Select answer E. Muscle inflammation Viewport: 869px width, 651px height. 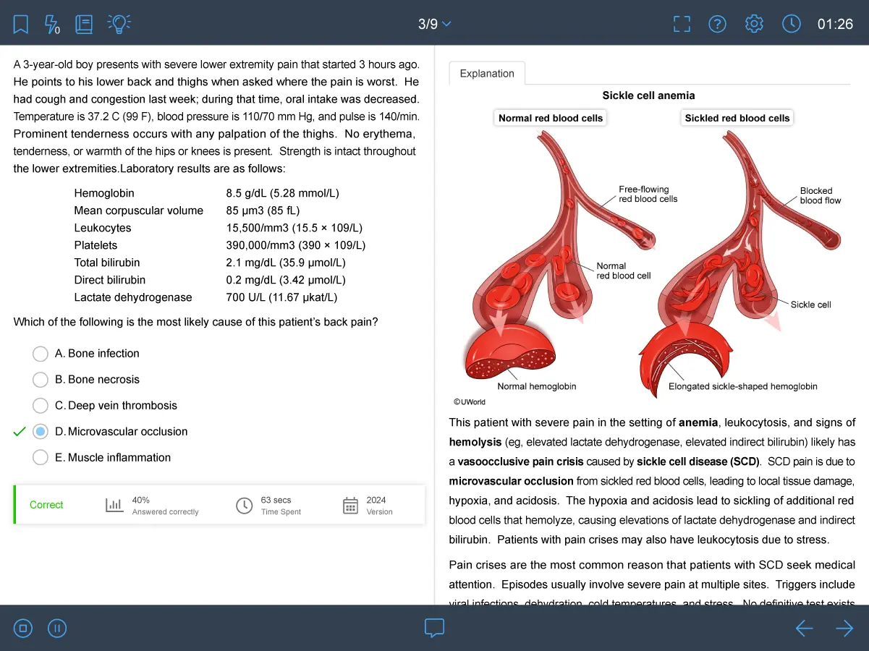point(41,458)
